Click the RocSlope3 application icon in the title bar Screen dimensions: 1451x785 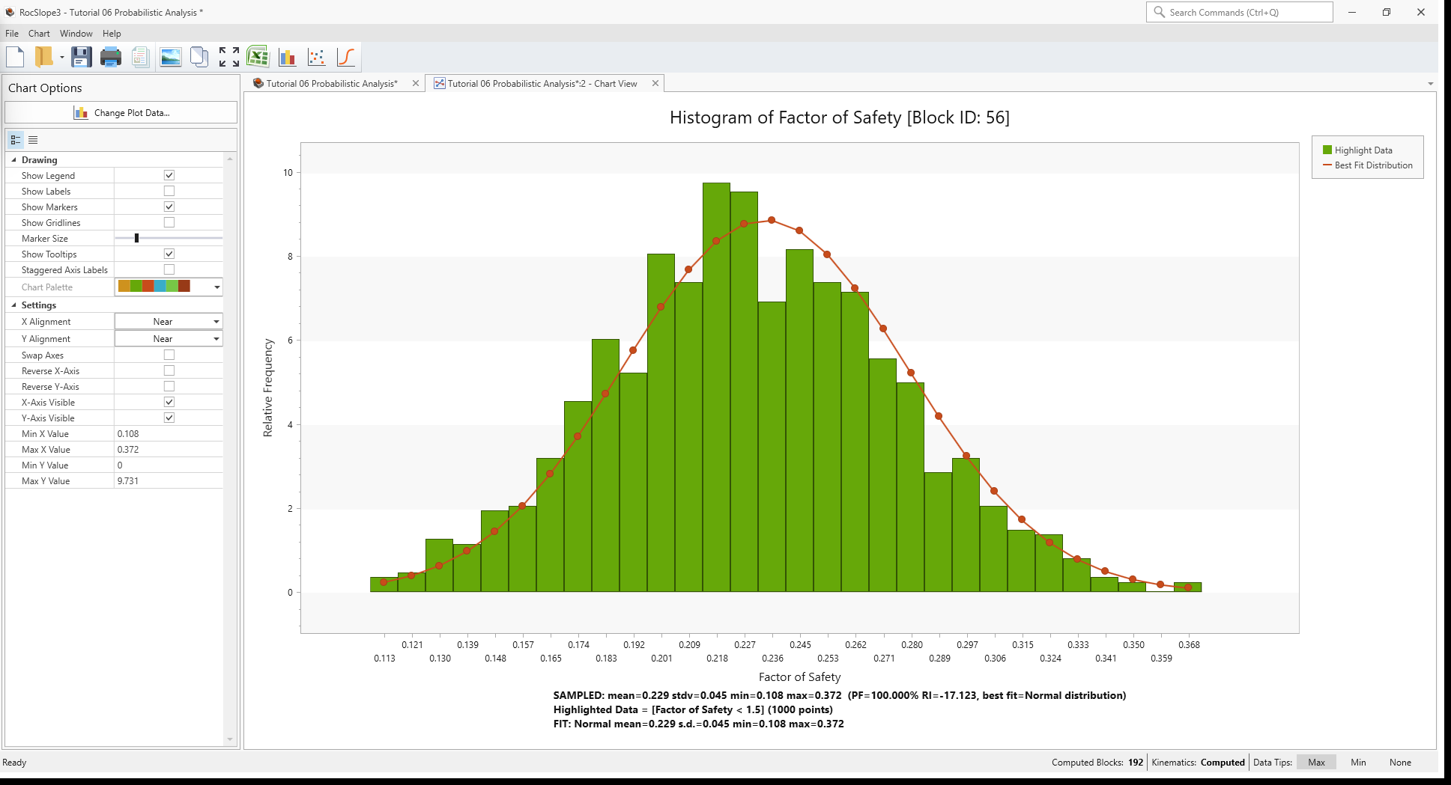10,12
